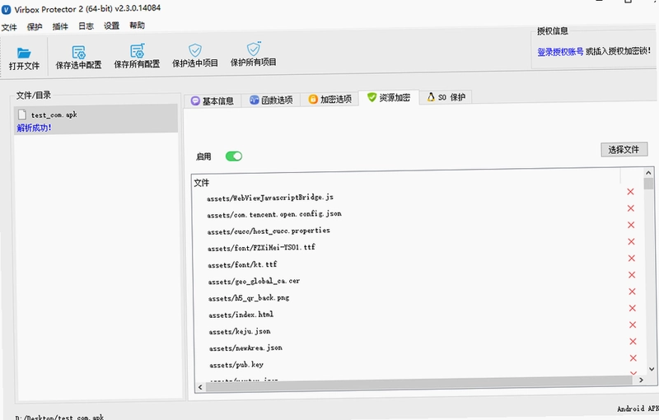Image resolution: width=659 pixels, height=420 pixels.
Task: Click the Virbox Protector logo in title bar
Action: pos(6,10)
